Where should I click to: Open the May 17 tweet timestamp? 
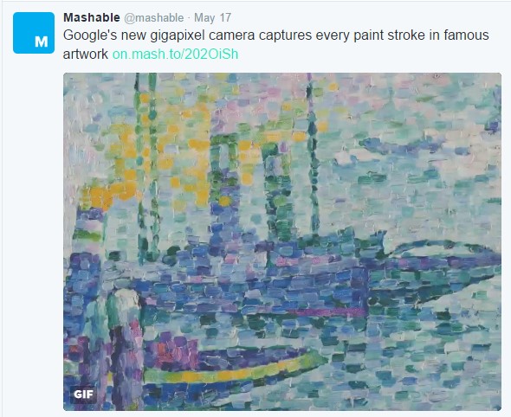pos(212,17)
